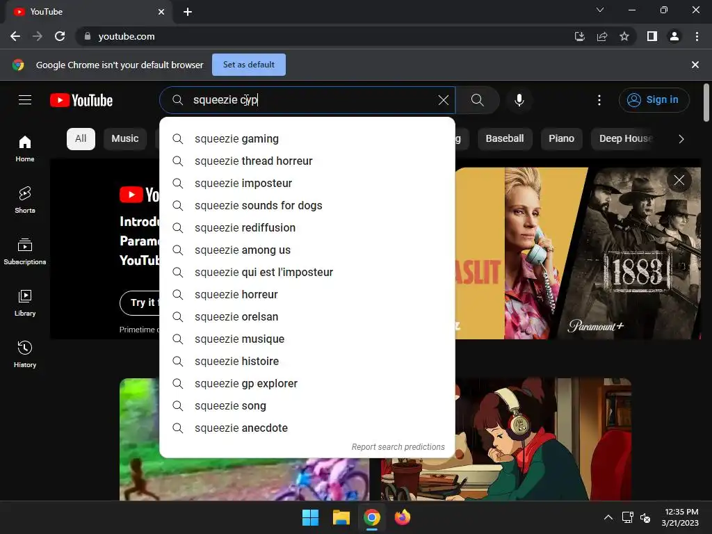The height and width of the screenshot is (534, 712).
Task: Go to Home in the sidebar
Action: (25, 149)
